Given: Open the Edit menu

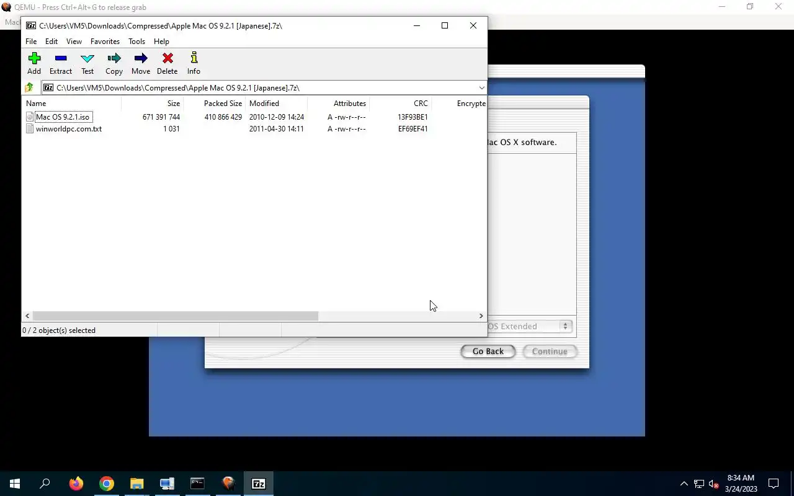Looking at the screenshot, I should 51,42.
